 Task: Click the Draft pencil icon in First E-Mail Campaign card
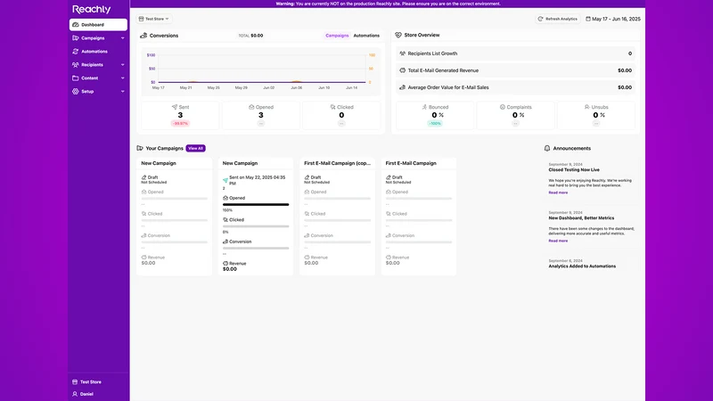tap(389, 177)
